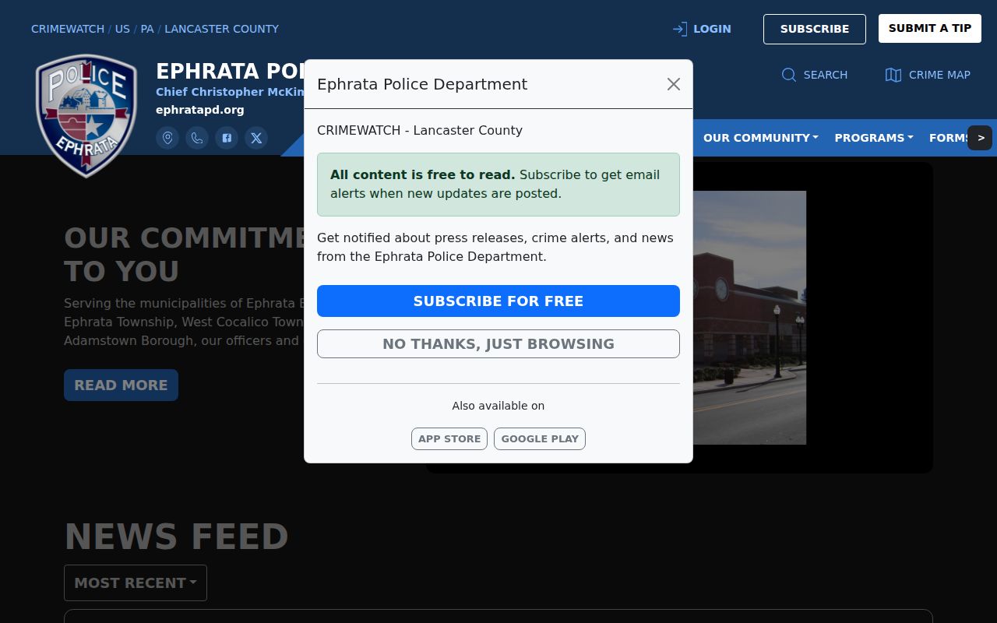Click the header Subscribe button
The image size is (997, 623).
pyautogui.click(x=815, y=29)
